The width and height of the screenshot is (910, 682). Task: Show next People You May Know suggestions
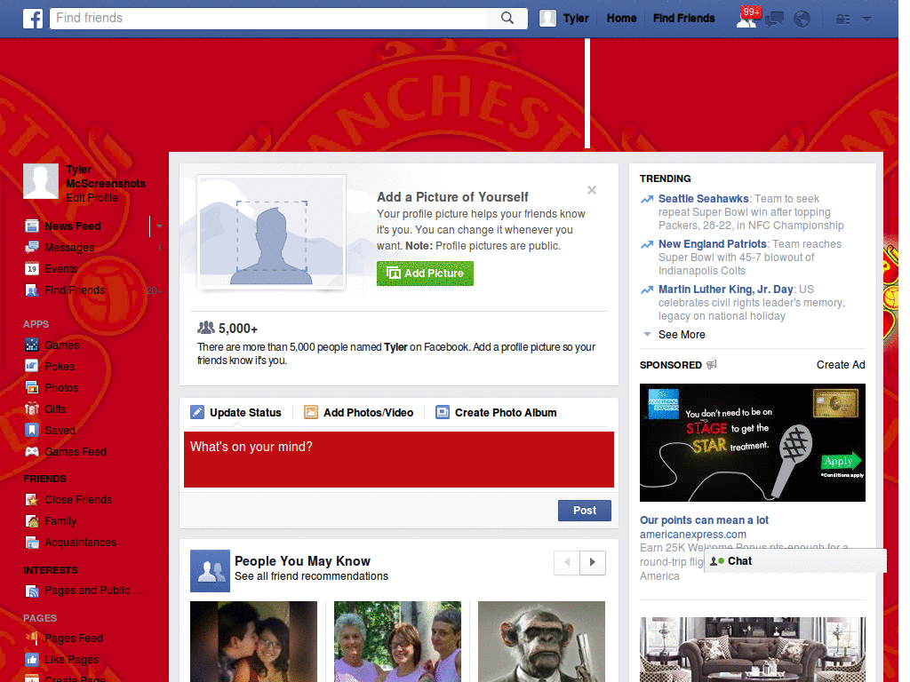(x=593, y=562)
